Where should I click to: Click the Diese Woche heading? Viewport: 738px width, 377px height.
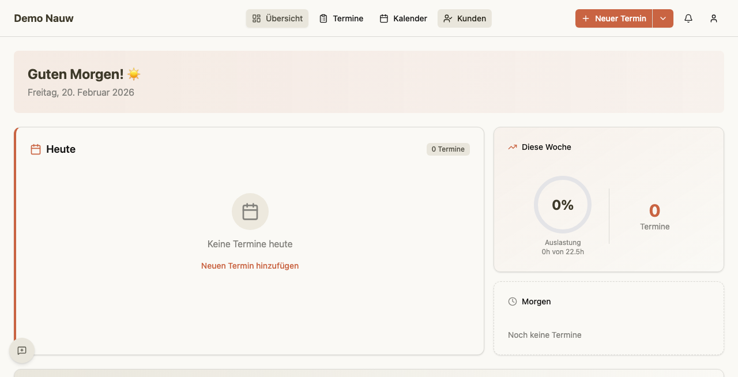547,147
